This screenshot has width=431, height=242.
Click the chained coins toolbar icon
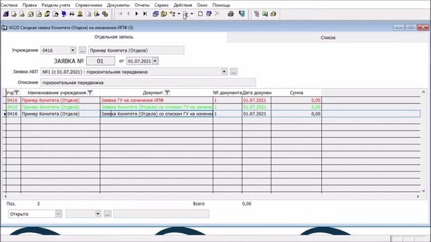click(x=105, y=13)
